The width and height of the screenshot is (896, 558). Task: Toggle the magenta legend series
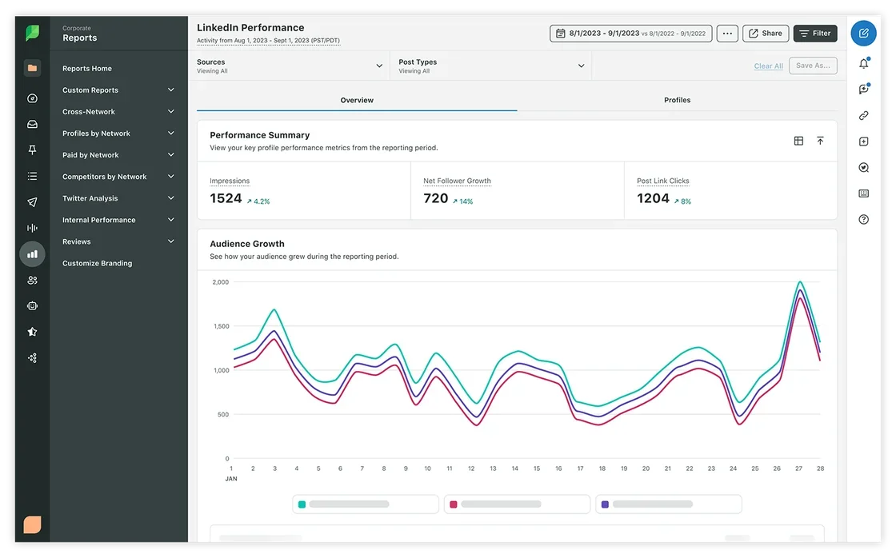pos(517,504)
